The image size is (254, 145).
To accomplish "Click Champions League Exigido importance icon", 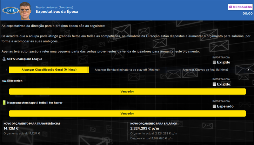I will pyautogui.click(x=214, y=63).
